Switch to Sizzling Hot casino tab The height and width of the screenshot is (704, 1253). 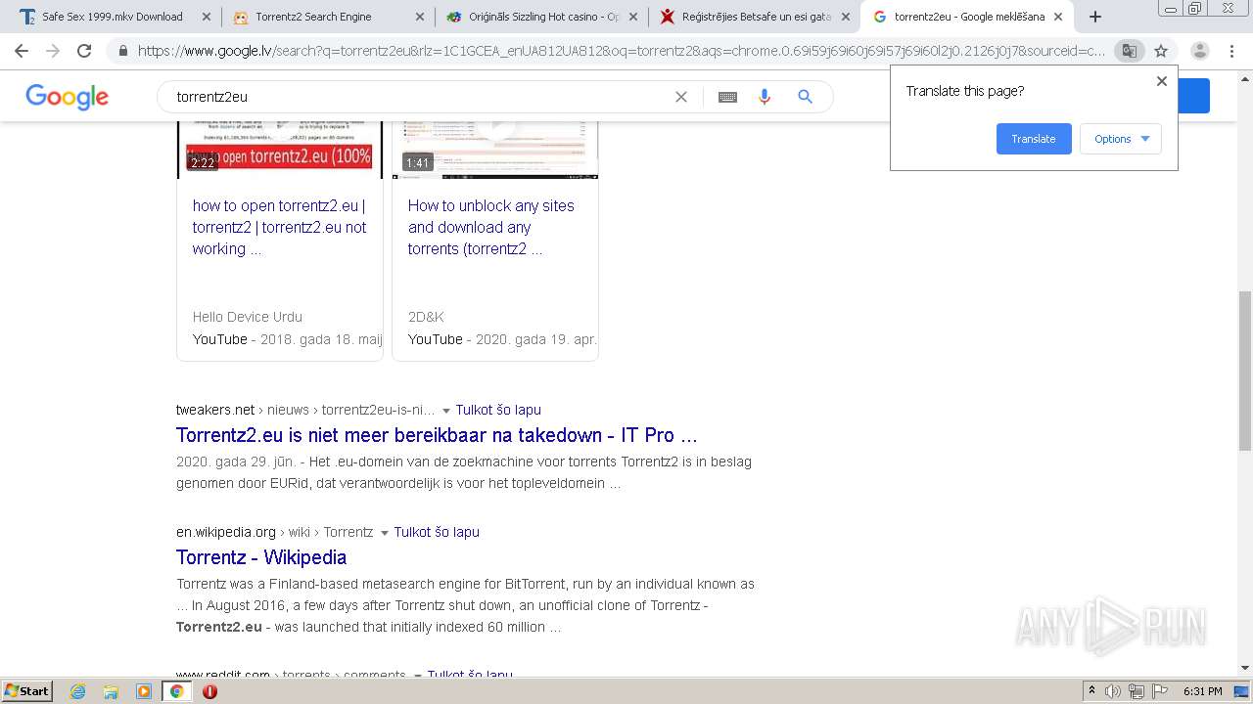click(537, 17)
